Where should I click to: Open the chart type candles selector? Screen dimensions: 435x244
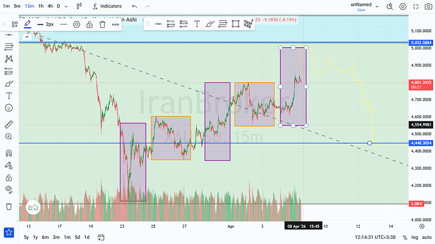click(x=79, y=6)
